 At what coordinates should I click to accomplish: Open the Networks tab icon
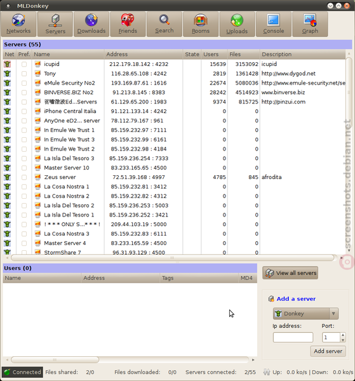[x=18, y=20]
